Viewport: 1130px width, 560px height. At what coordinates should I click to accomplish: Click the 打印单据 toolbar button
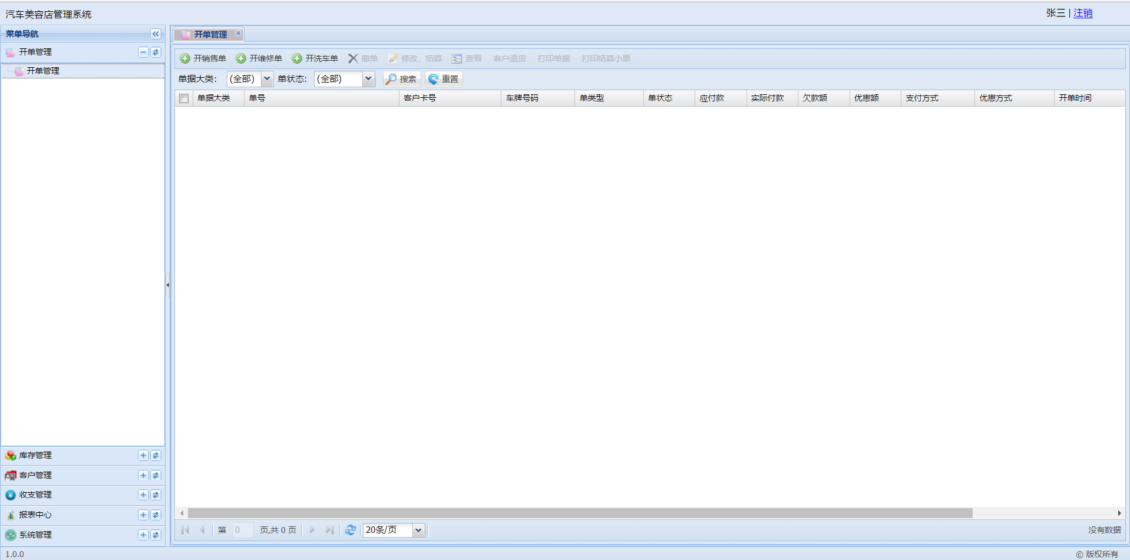coord(554,58)
